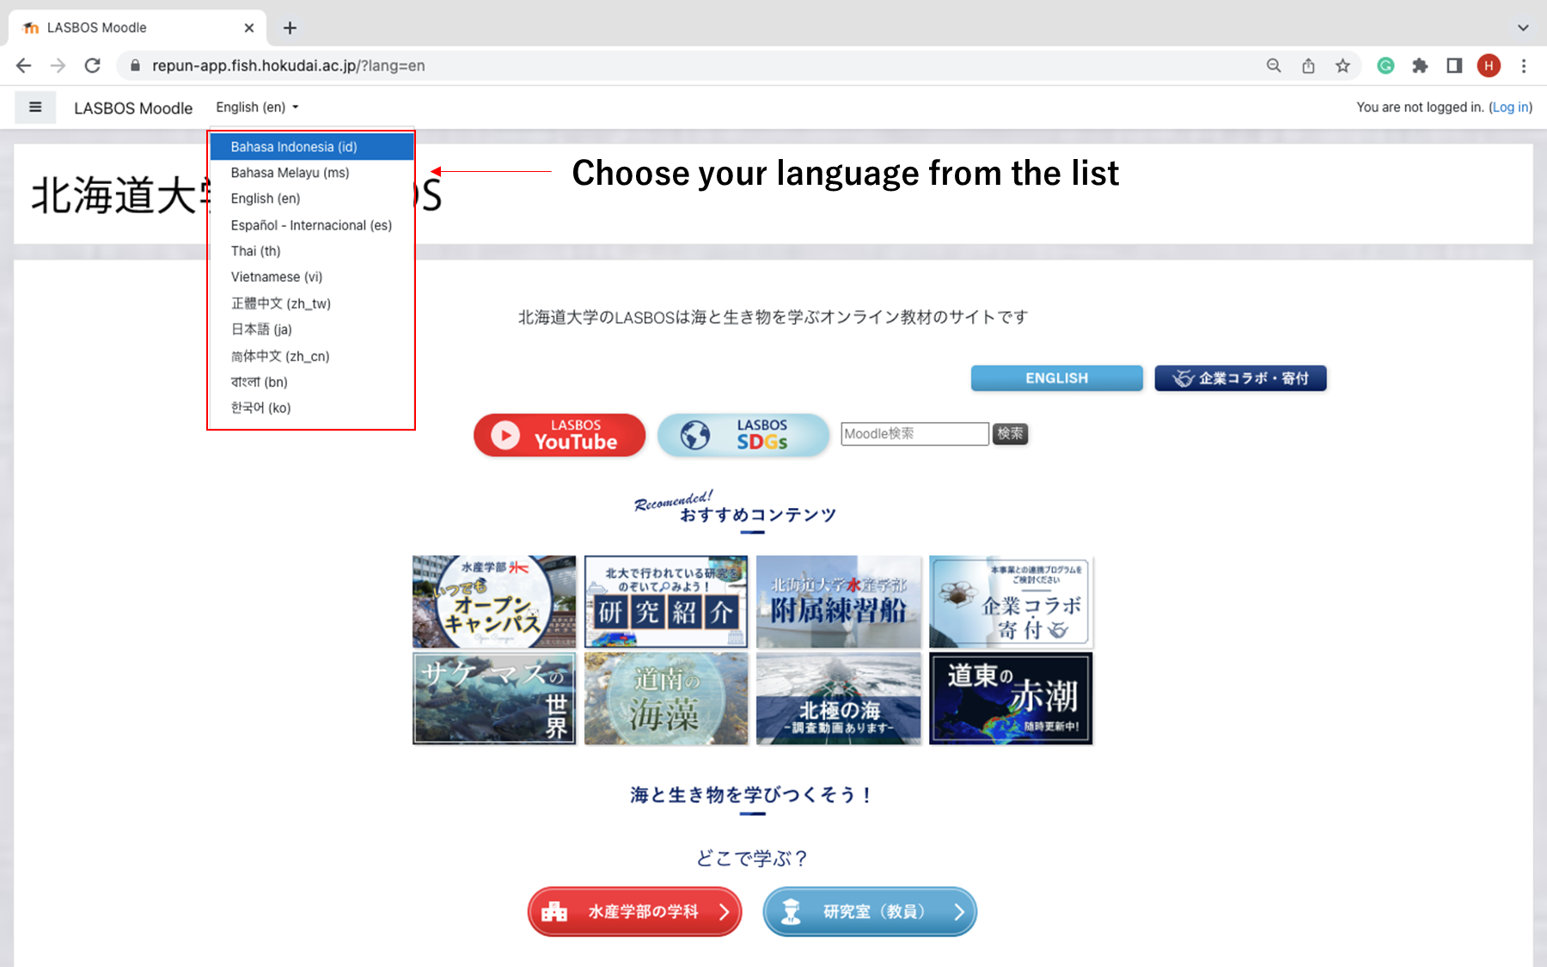1547x967 pixels.
Task: Open 附属練習船 thumbnail
Action: [839, 602]
